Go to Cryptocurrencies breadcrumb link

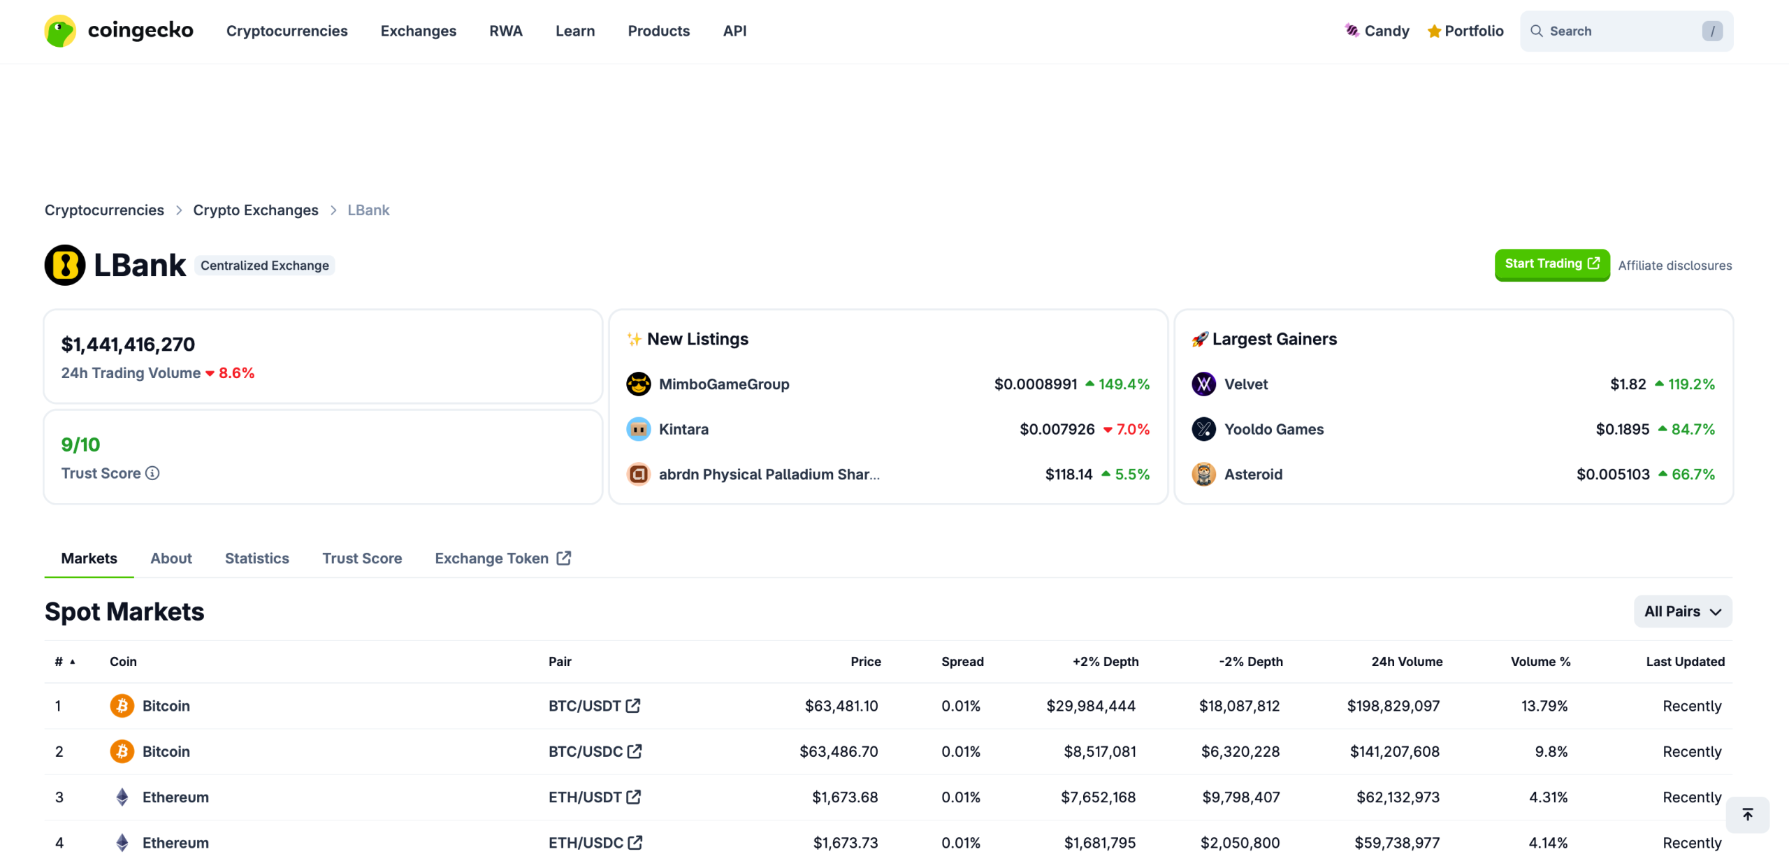(x=104, y=210)
